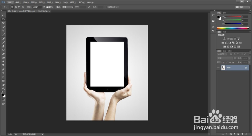Screen dimensions: 252x136
Task: Hide the 背景 layer with eye icon
Action: tap(218, 68)
